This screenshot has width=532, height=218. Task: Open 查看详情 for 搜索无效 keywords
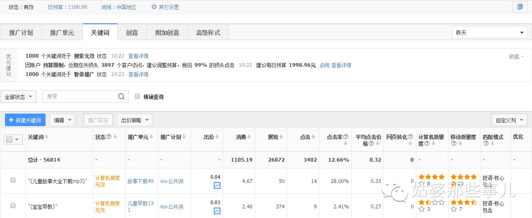coord(138,56)
